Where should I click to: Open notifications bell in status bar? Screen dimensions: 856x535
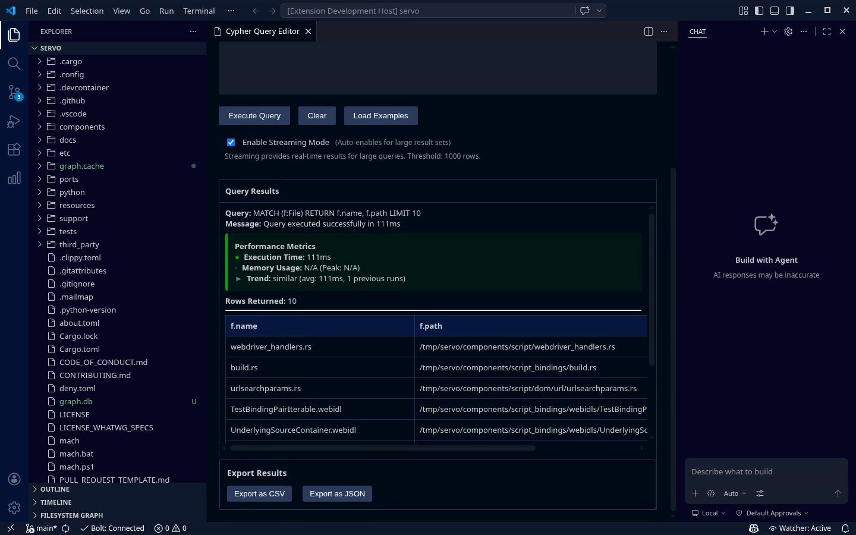coord(845,528)
